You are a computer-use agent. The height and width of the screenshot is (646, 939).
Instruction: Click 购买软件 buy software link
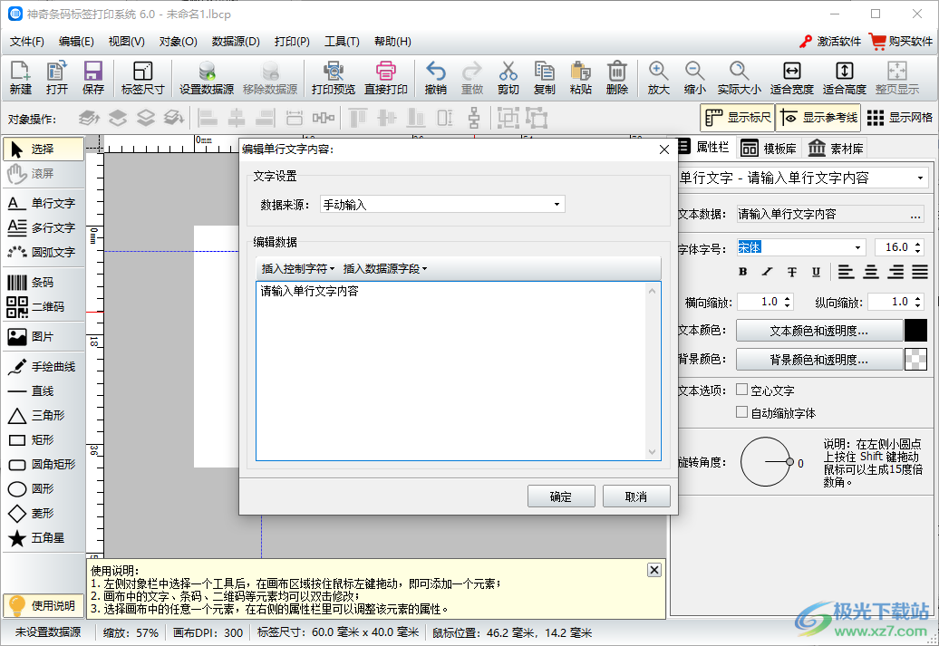(x=901, y=42)
